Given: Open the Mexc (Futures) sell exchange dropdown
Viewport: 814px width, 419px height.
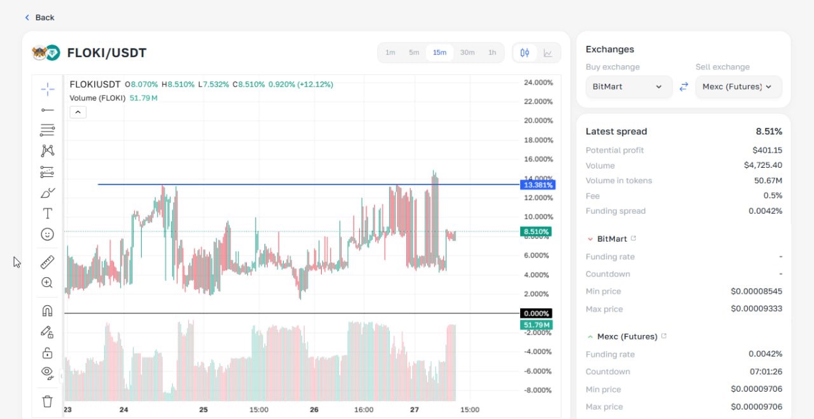Looking at the screenshot, I should [x=738, y=87].
